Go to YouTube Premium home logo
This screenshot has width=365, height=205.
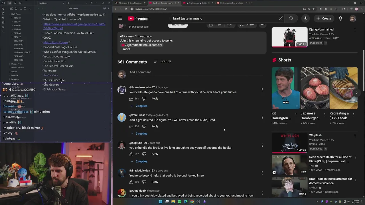click(139, 19)
